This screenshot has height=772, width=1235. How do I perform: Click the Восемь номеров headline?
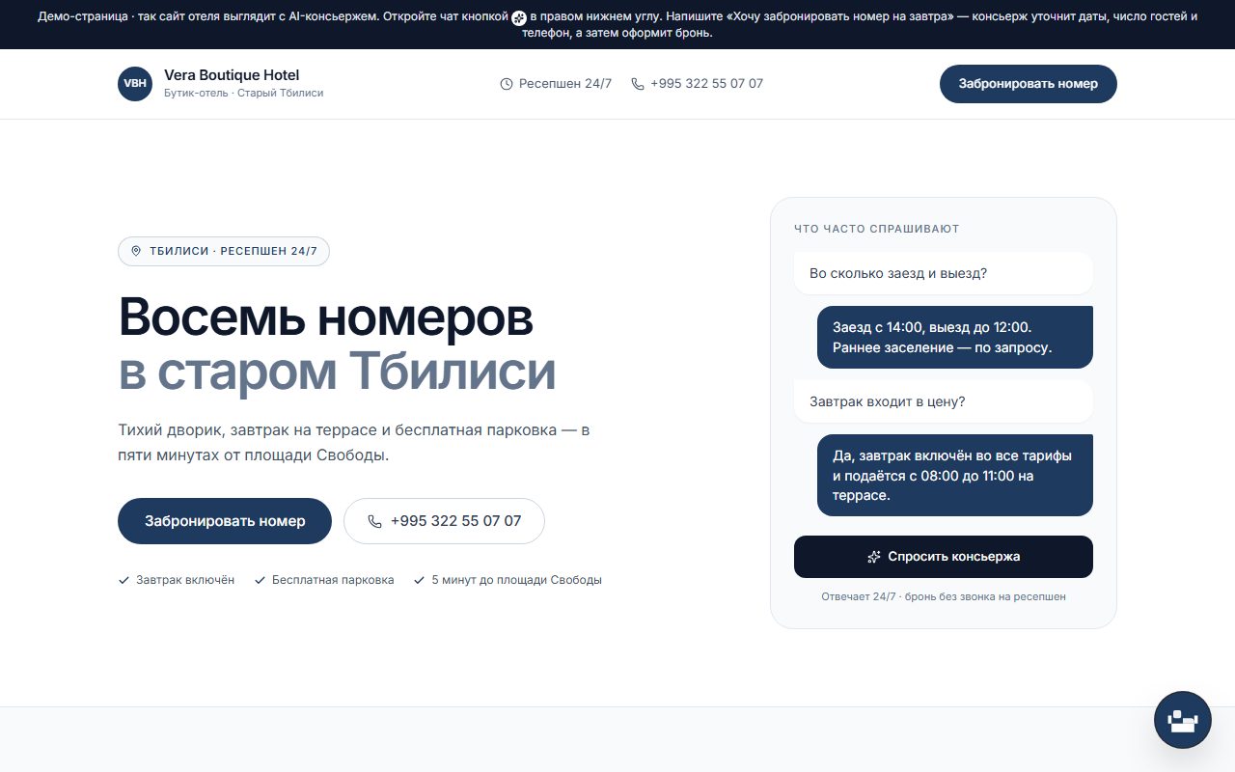[x=326, y=317]
